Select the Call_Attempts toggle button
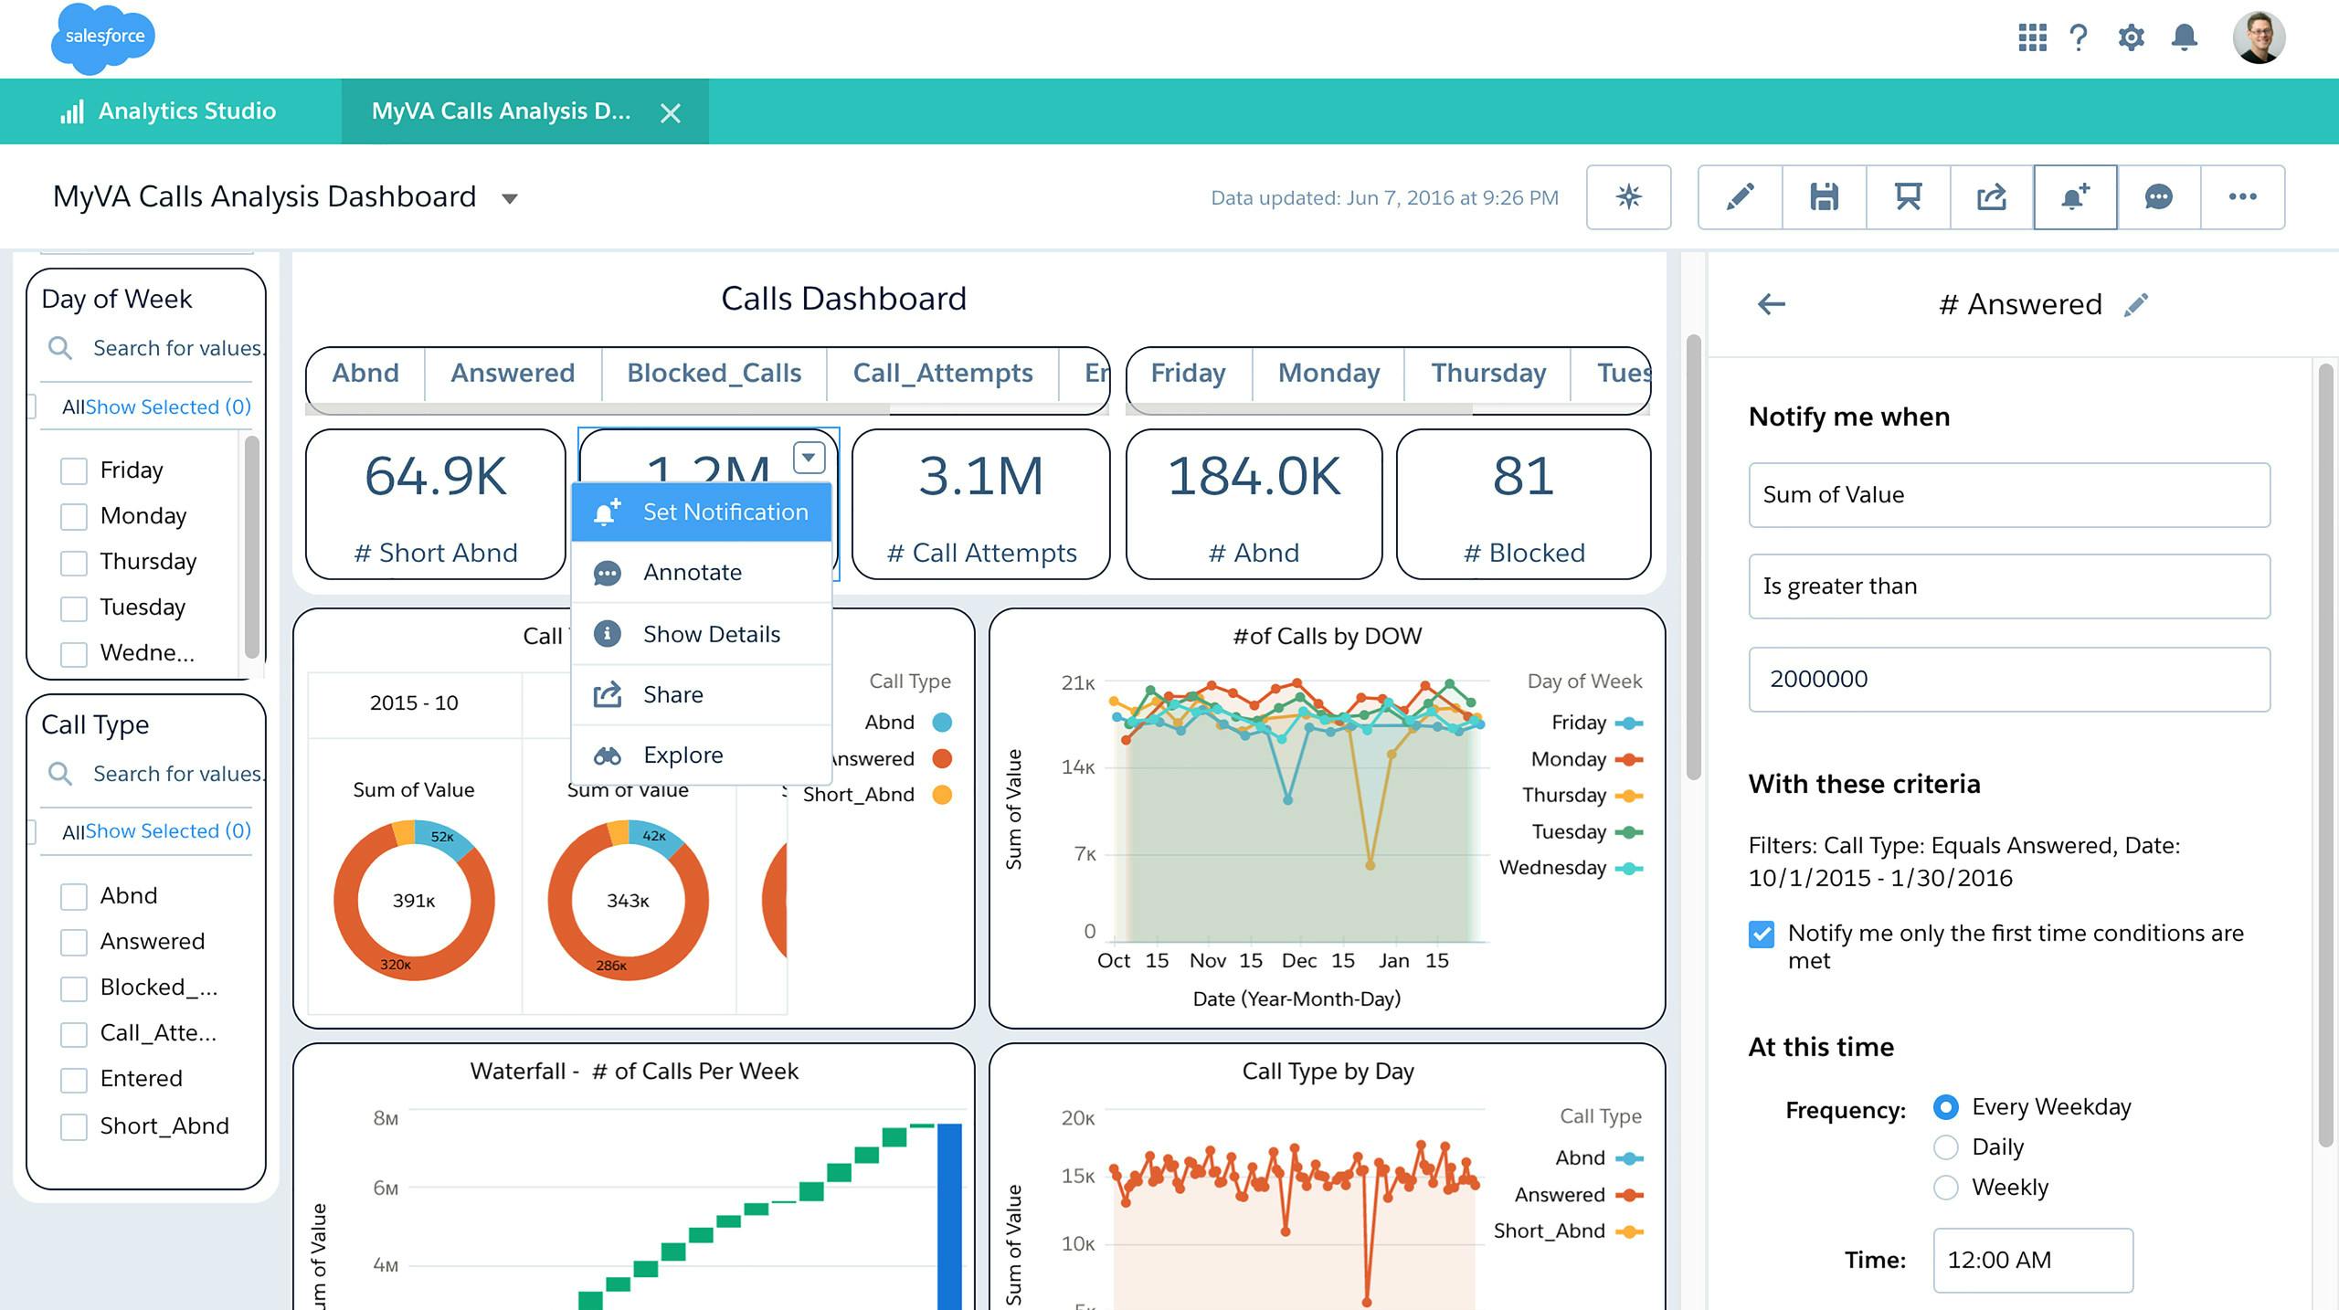This screenshot has height=1310, width=2339. [942, 374]
